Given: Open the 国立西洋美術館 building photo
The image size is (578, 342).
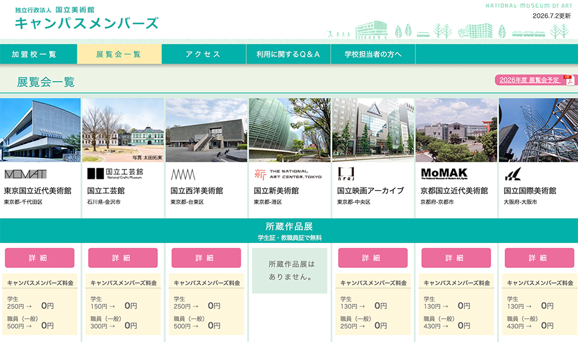Looking at the screenshot, I should 206,130.
